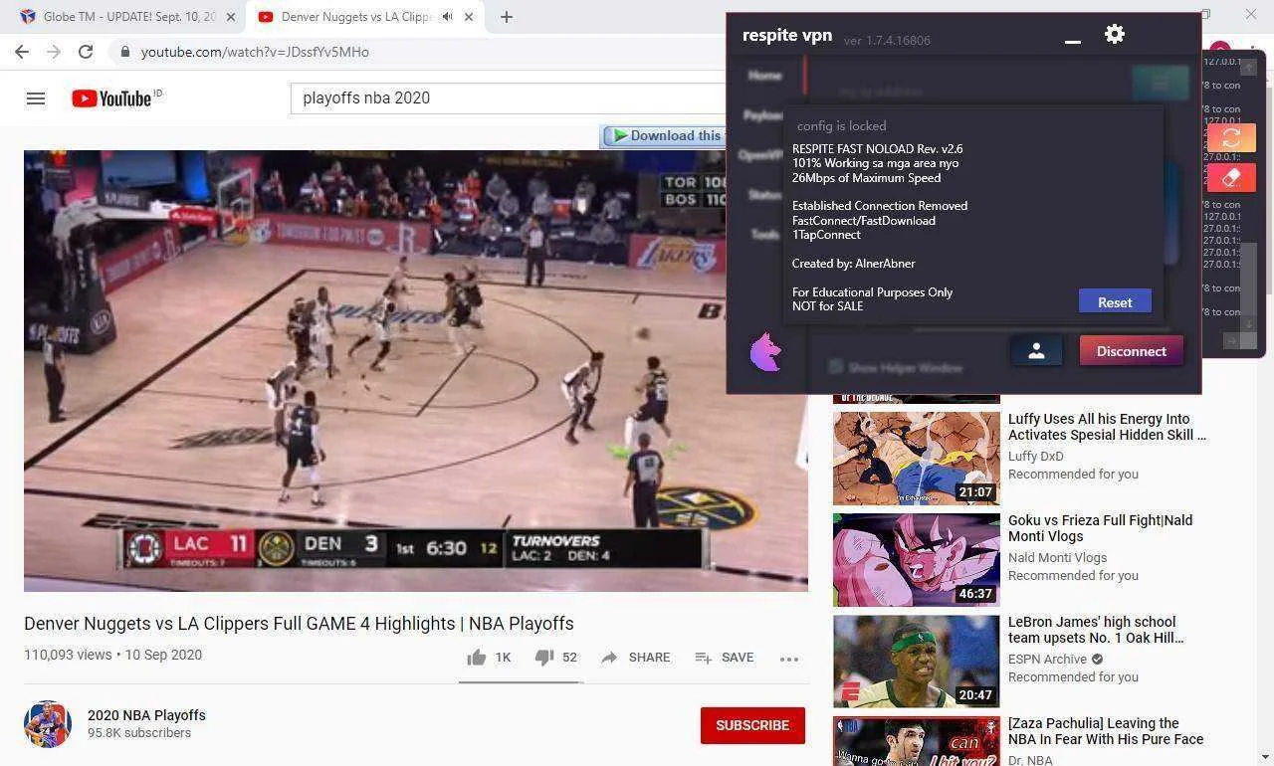View site info lock icon

pos(124,52)
